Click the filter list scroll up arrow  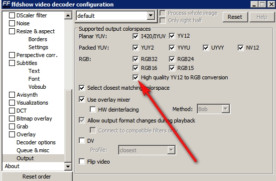pyautogui.click(x=68, y=15)
